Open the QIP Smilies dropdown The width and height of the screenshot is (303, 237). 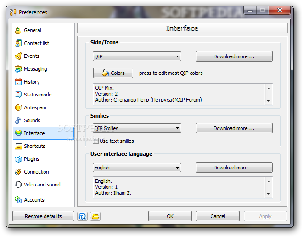tap(137, 128)
